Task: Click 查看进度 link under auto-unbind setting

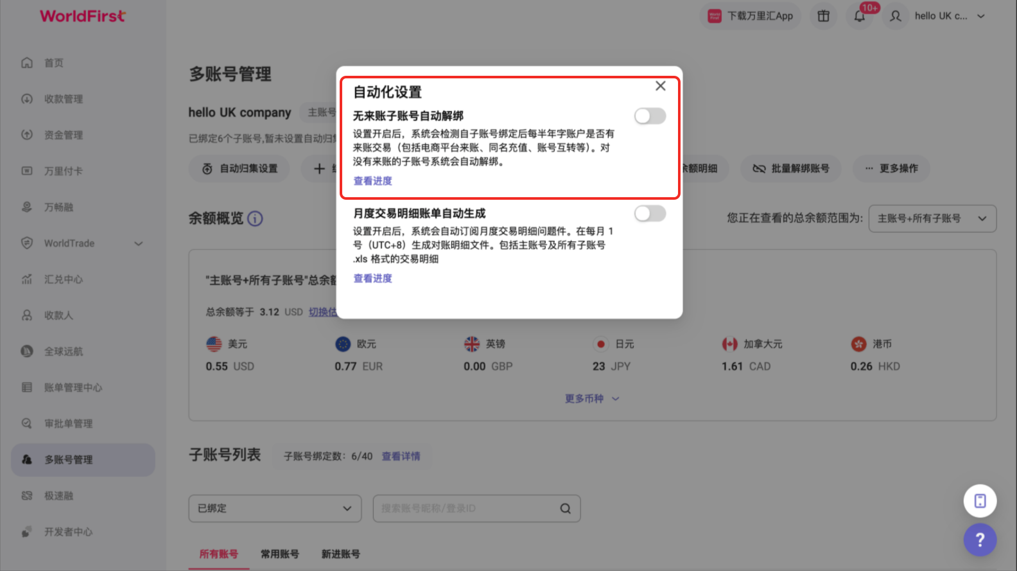Action: [x=373, y=181]
